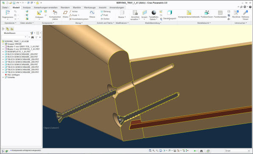Screen dimensions: 253x154
Task: Click the Drehen revolve tool
Action: coord(105,19)
